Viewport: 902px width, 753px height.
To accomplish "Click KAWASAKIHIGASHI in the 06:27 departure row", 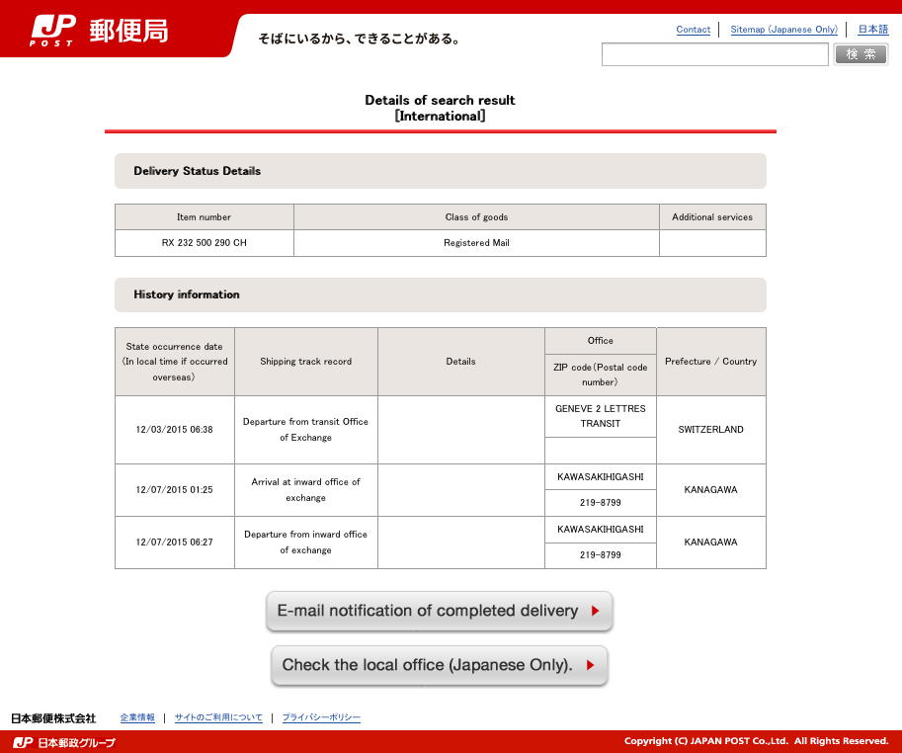I will click(x=600, y=530).
